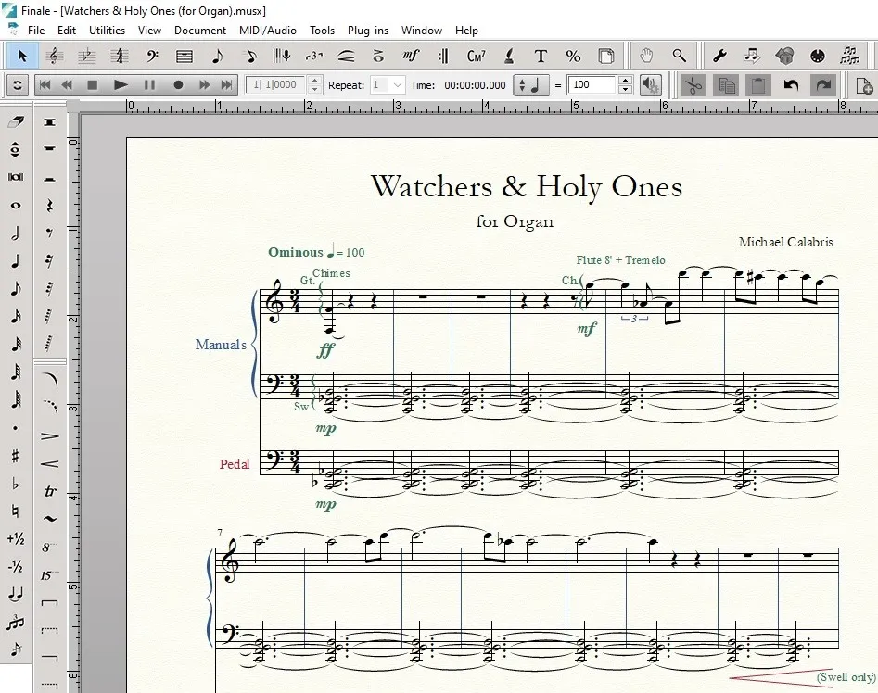The height and width of the screenshot is (693, 878).
Task: Select the trill tr Smart Shape
Action: point(50,491)
